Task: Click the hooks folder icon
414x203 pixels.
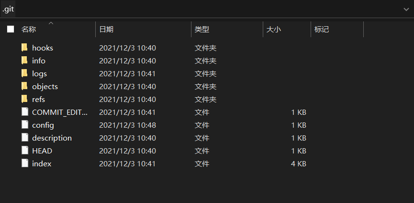Action: pyautogui.click(x=25, y=48)
